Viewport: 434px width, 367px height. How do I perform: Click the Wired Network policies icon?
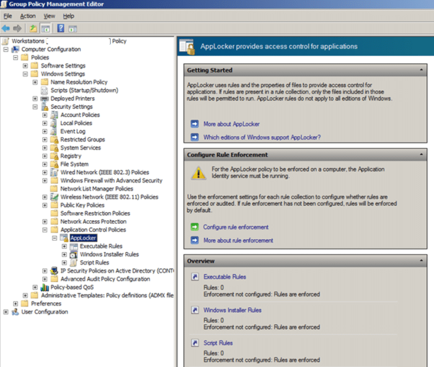[x=54, y=172]
